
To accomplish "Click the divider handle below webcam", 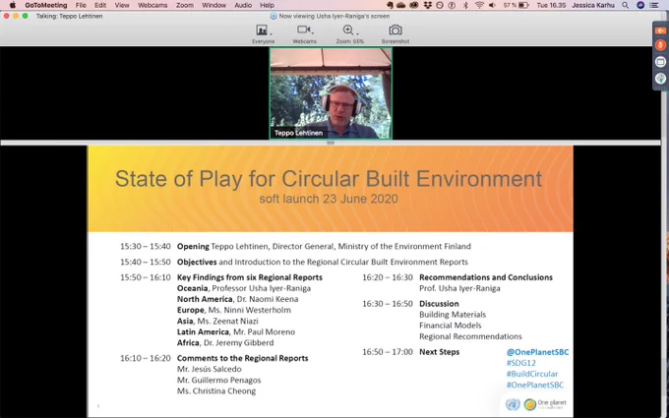I will tap(331, 143).
